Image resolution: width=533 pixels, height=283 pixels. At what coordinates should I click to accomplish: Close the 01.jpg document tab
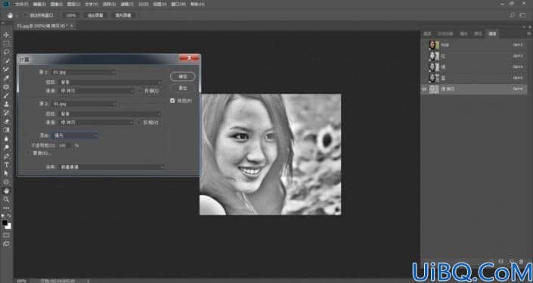[71, 26]
